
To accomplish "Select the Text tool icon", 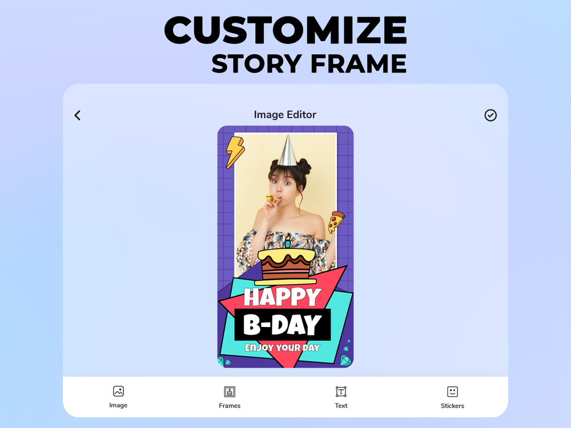I will click(341, 391).
